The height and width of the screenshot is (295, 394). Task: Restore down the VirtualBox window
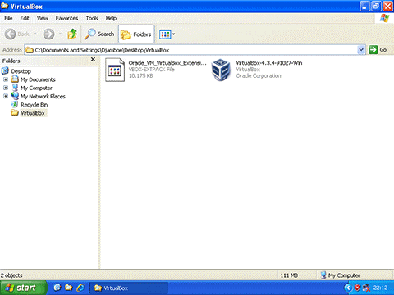pos(376,7)
